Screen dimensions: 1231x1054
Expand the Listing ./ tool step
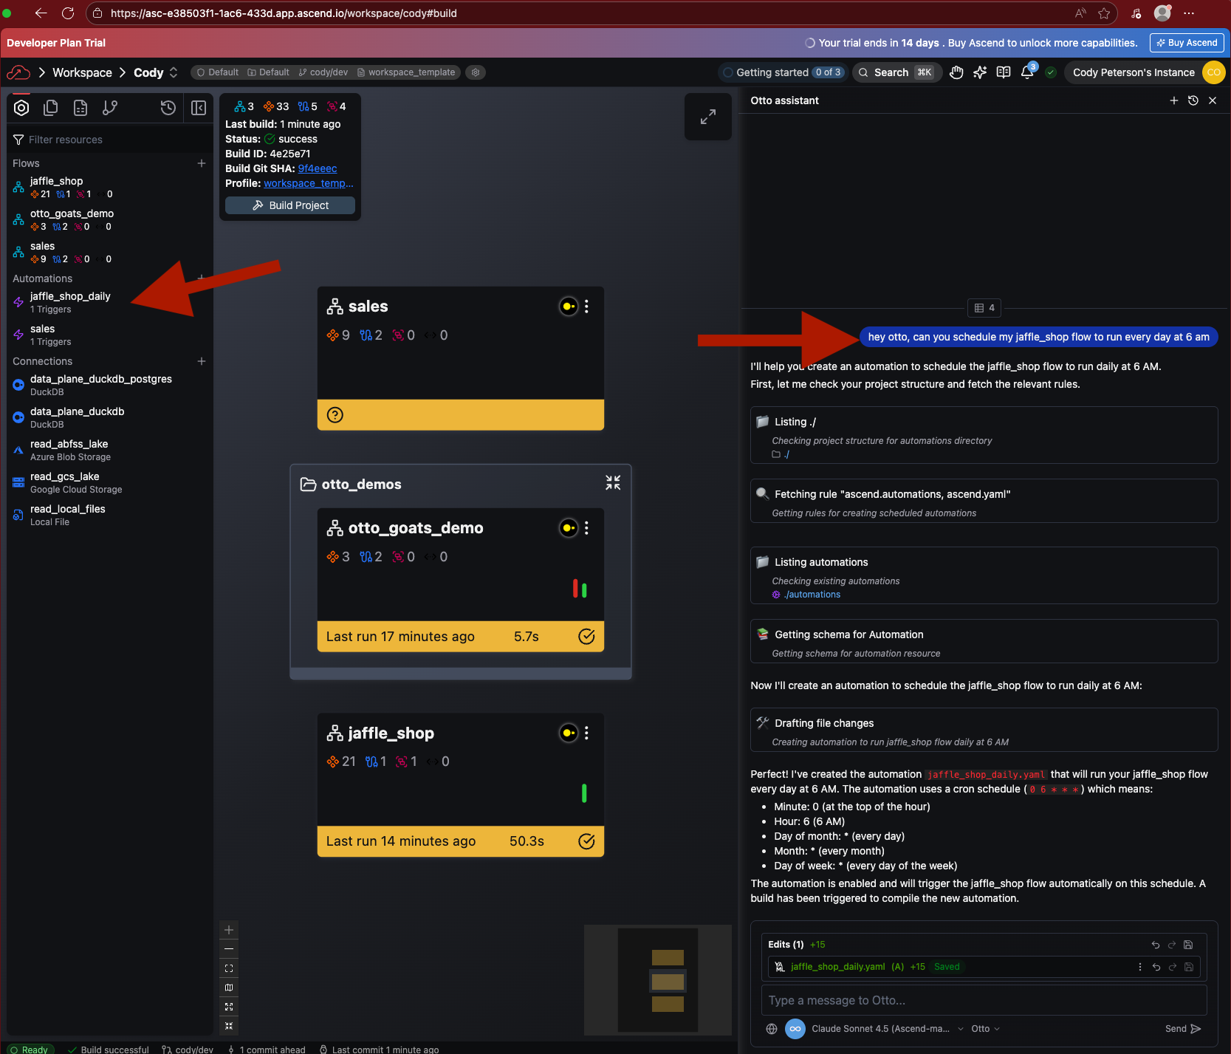[x=984, y=435]
